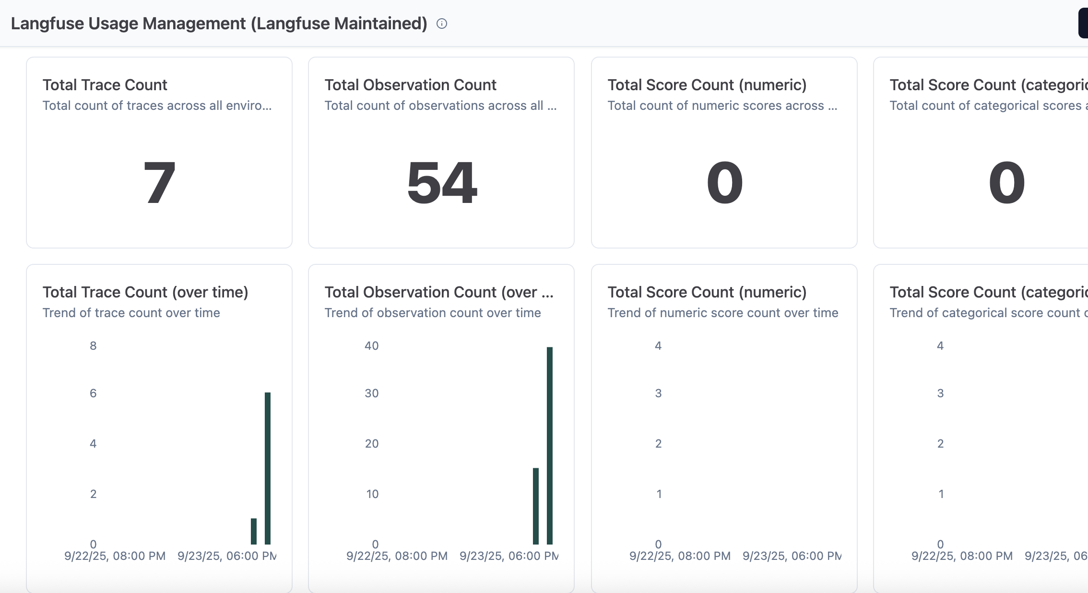Click the Total Observation Count value 54
The width and height of the screenshot is (1088, 593).
(441, 183)
